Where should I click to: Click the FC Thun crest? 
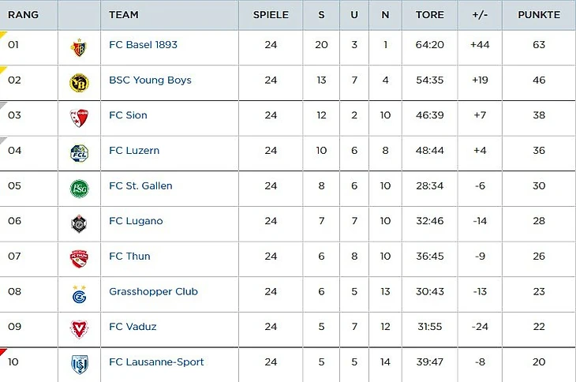pyautogui.click(x=79, y=258)
